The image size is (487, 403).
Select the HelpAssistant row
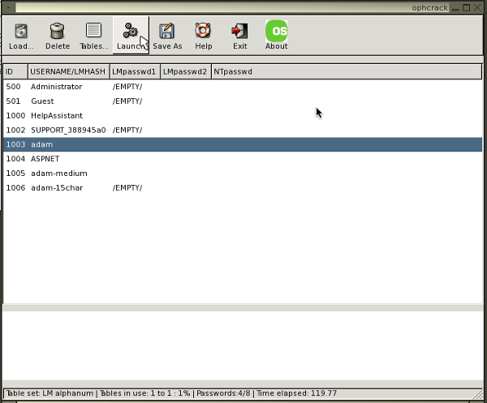click(x=57, y=116)
